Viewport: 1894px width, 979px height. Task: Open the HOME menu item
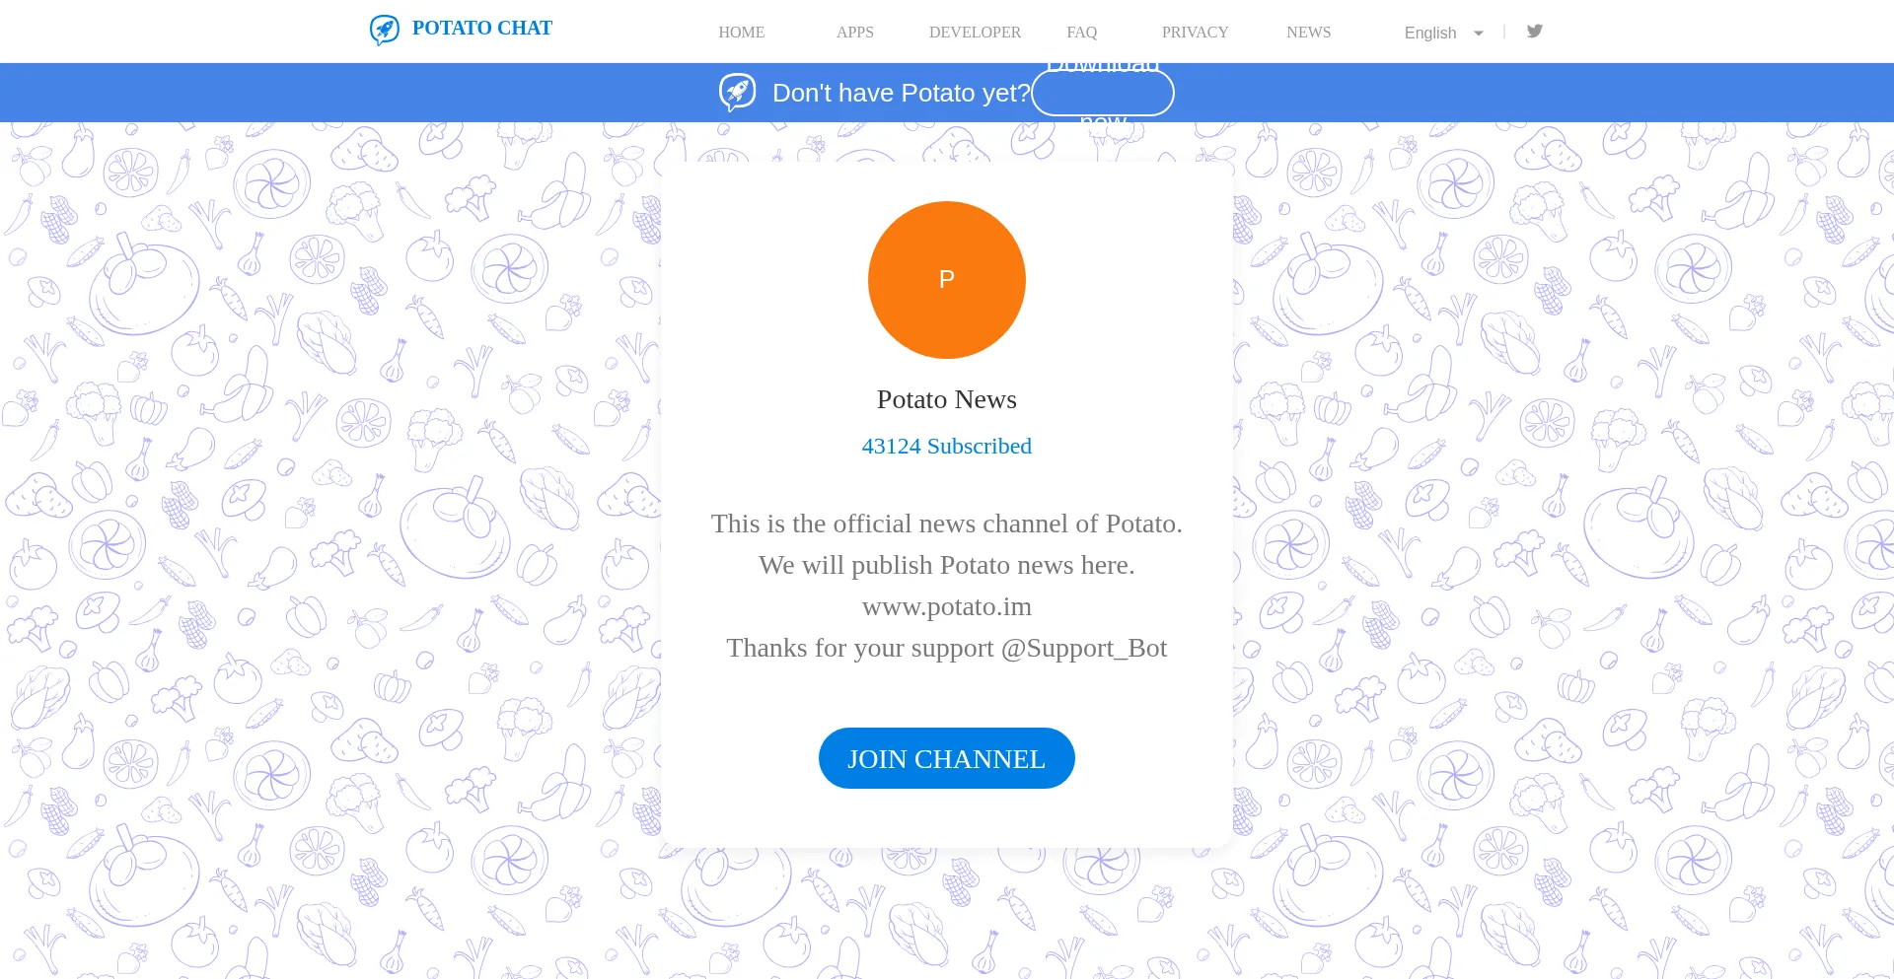pos(742,32)
